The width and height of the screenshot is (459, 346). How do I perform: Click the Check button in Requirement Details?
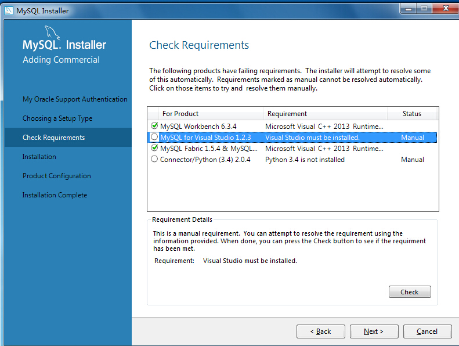click(x=410, y=292)
